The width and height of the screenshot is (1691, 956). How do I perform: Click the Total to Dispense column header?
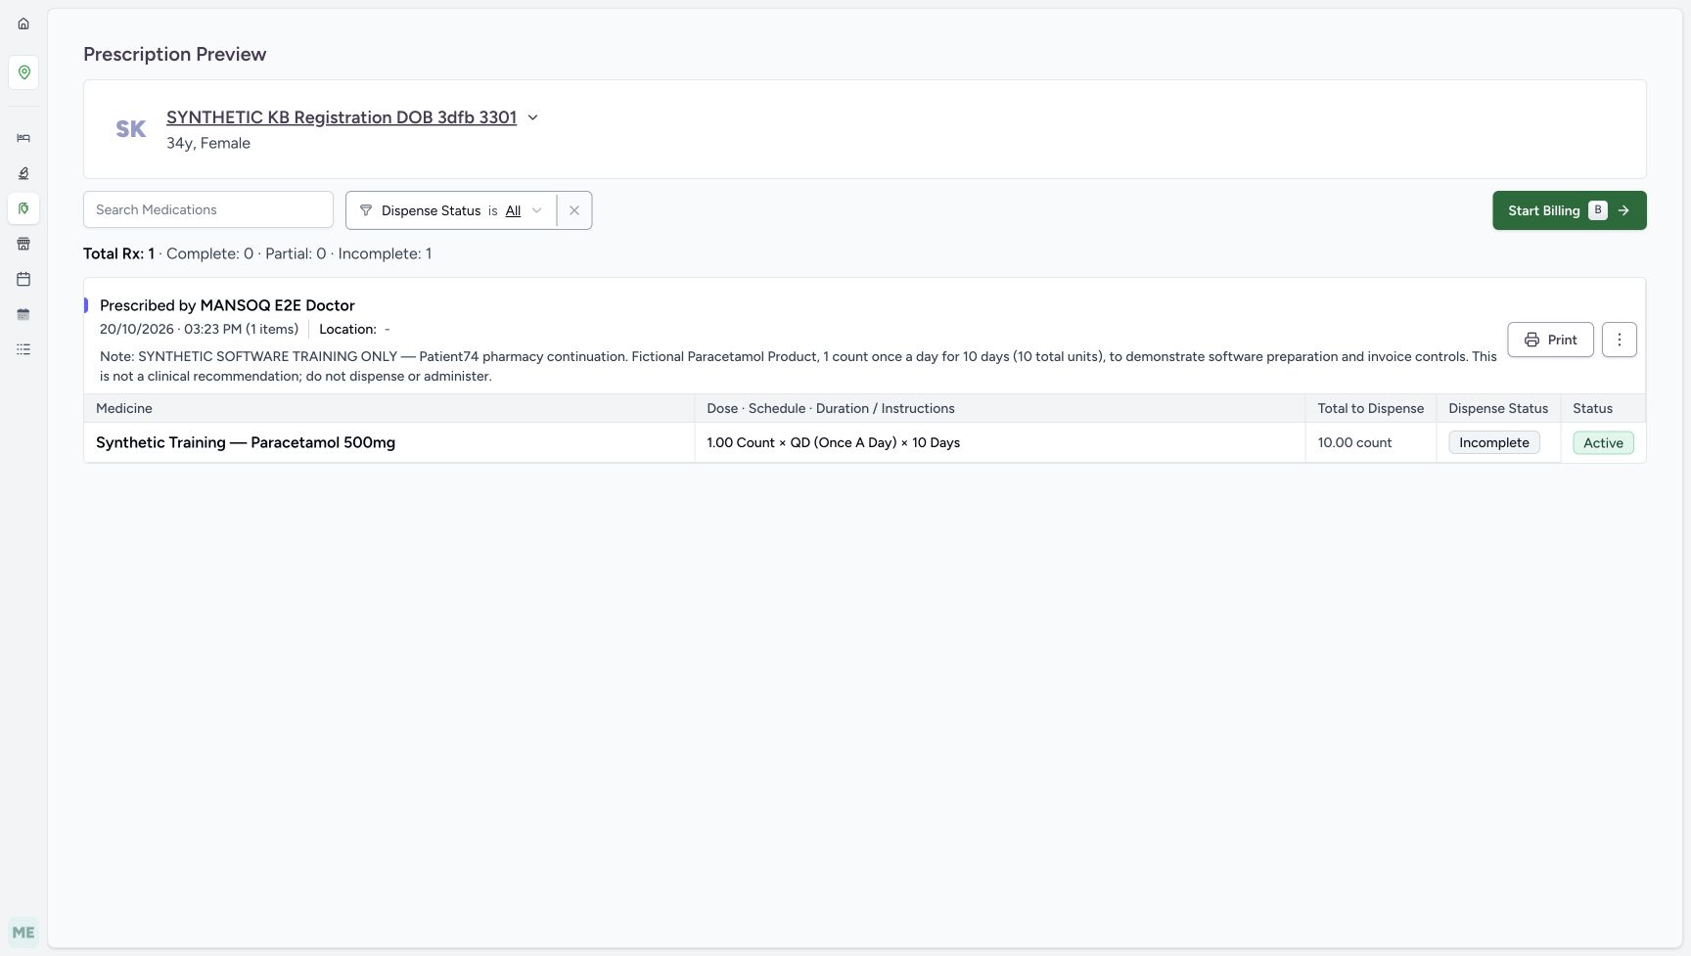(1370, 408)
